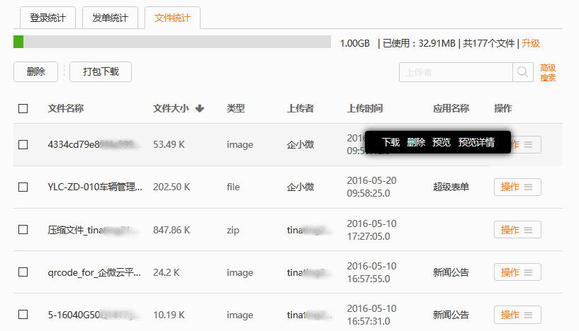Click the 24.2 K size value
Viewport: 579px width, 331px height.
pyautogui.click(x=167, y=272)
